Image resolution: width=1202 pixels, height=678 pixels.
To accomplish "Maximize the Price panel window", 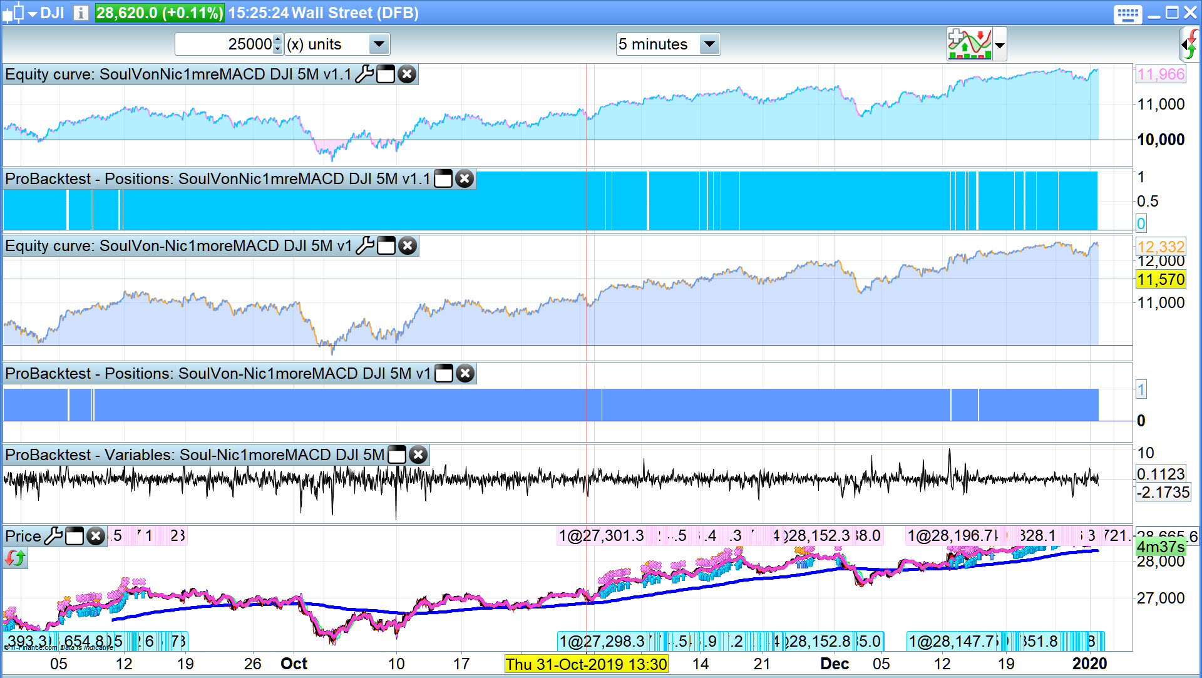I will click(x=74, y=537).
